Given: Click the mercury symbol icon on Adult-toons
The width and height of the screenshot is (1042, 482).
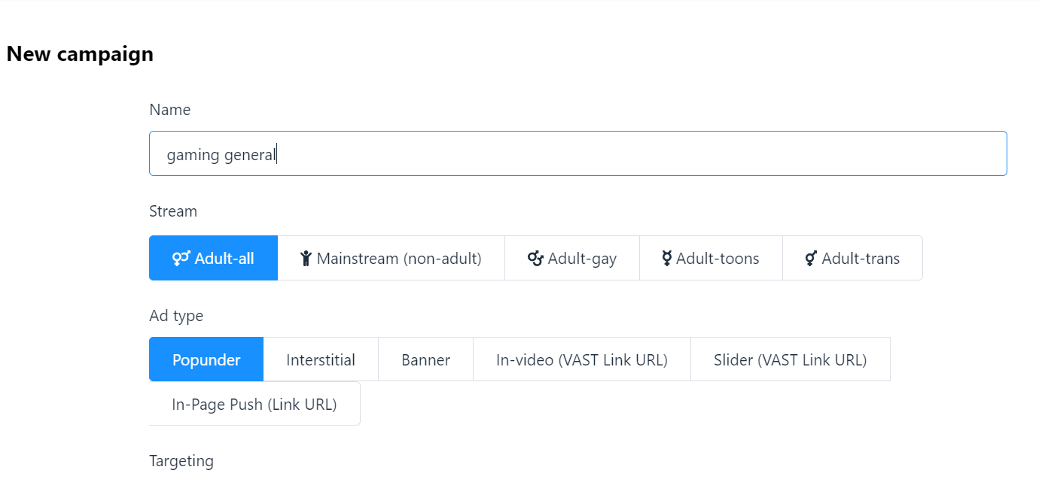Looking at the screenshot, I should [x=666, y=259].
